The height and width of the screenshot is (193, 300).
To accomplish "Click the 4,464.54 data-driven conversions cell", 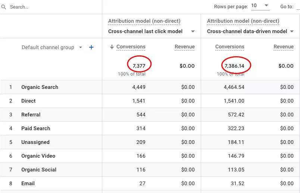I will [234, 87].
